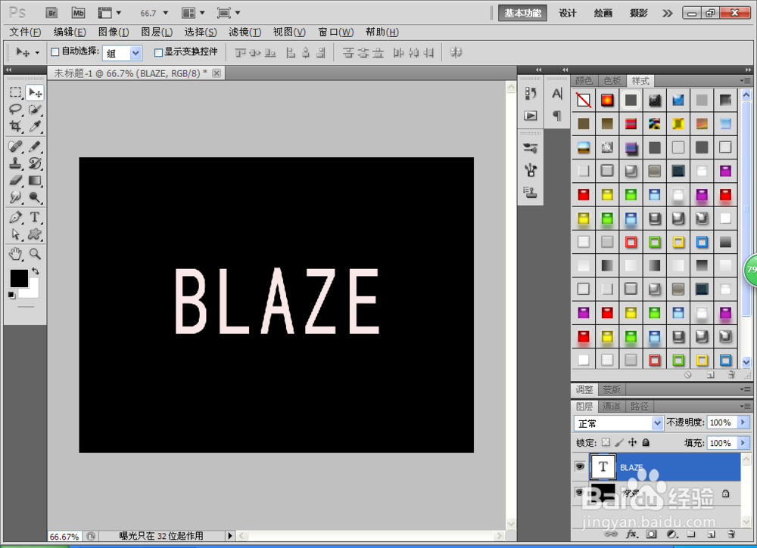Image resolution: width=757 pixels, height=548 pixels.
Task: Open the History panel icon
Action: (531, 94)
